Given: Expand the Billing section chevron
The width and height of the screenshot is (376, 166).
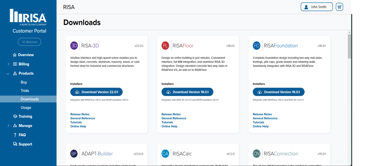Looking at the screenshot, I should [9, 64].
